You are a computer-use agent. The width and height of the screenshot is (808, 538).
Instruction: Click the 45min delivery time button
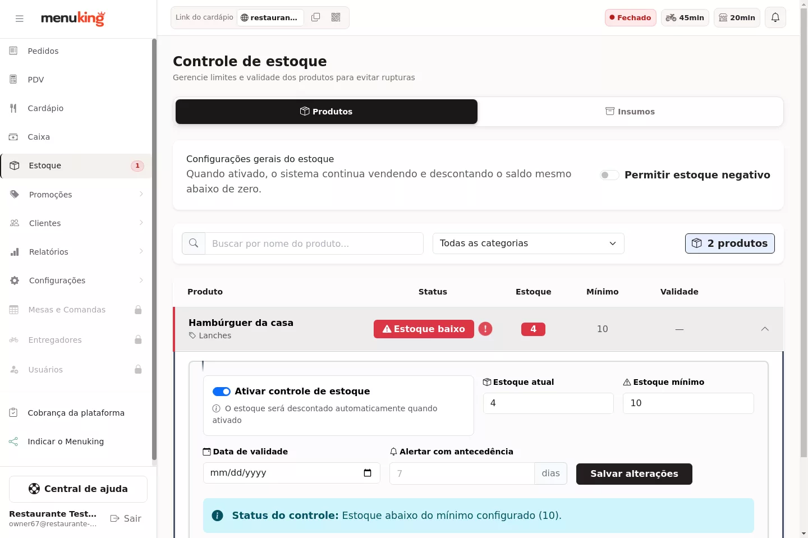(685, 17)
